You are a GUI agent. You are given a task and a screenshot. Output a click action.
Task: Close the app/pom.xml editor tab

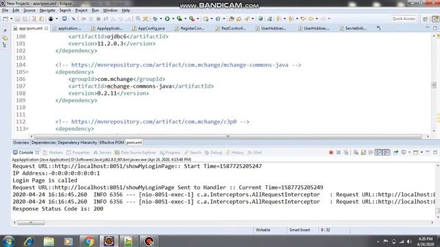46,28
